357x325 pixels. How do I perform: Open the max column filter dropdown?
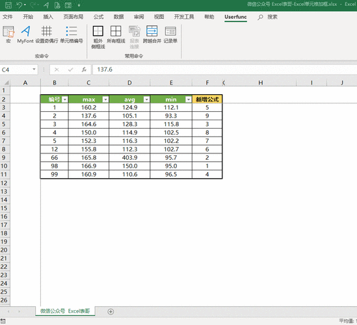pyautogui.click(x=105, y=99)
